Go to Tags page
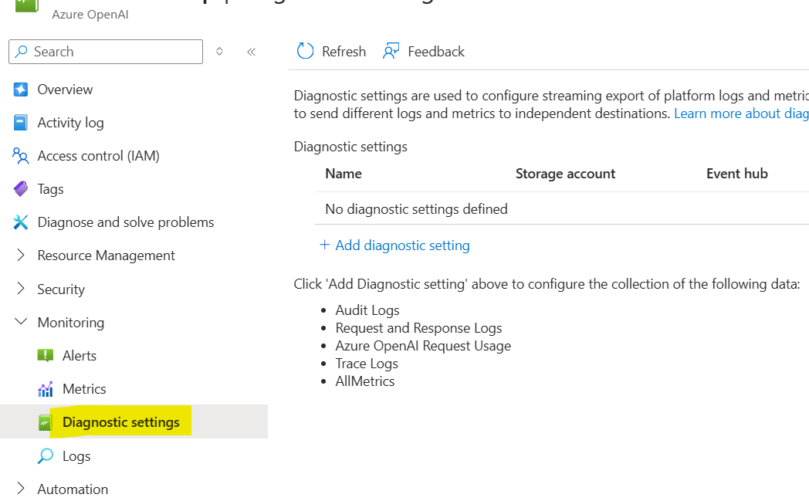The width and height of the screenshot is (809, 501). pos(51,189)
